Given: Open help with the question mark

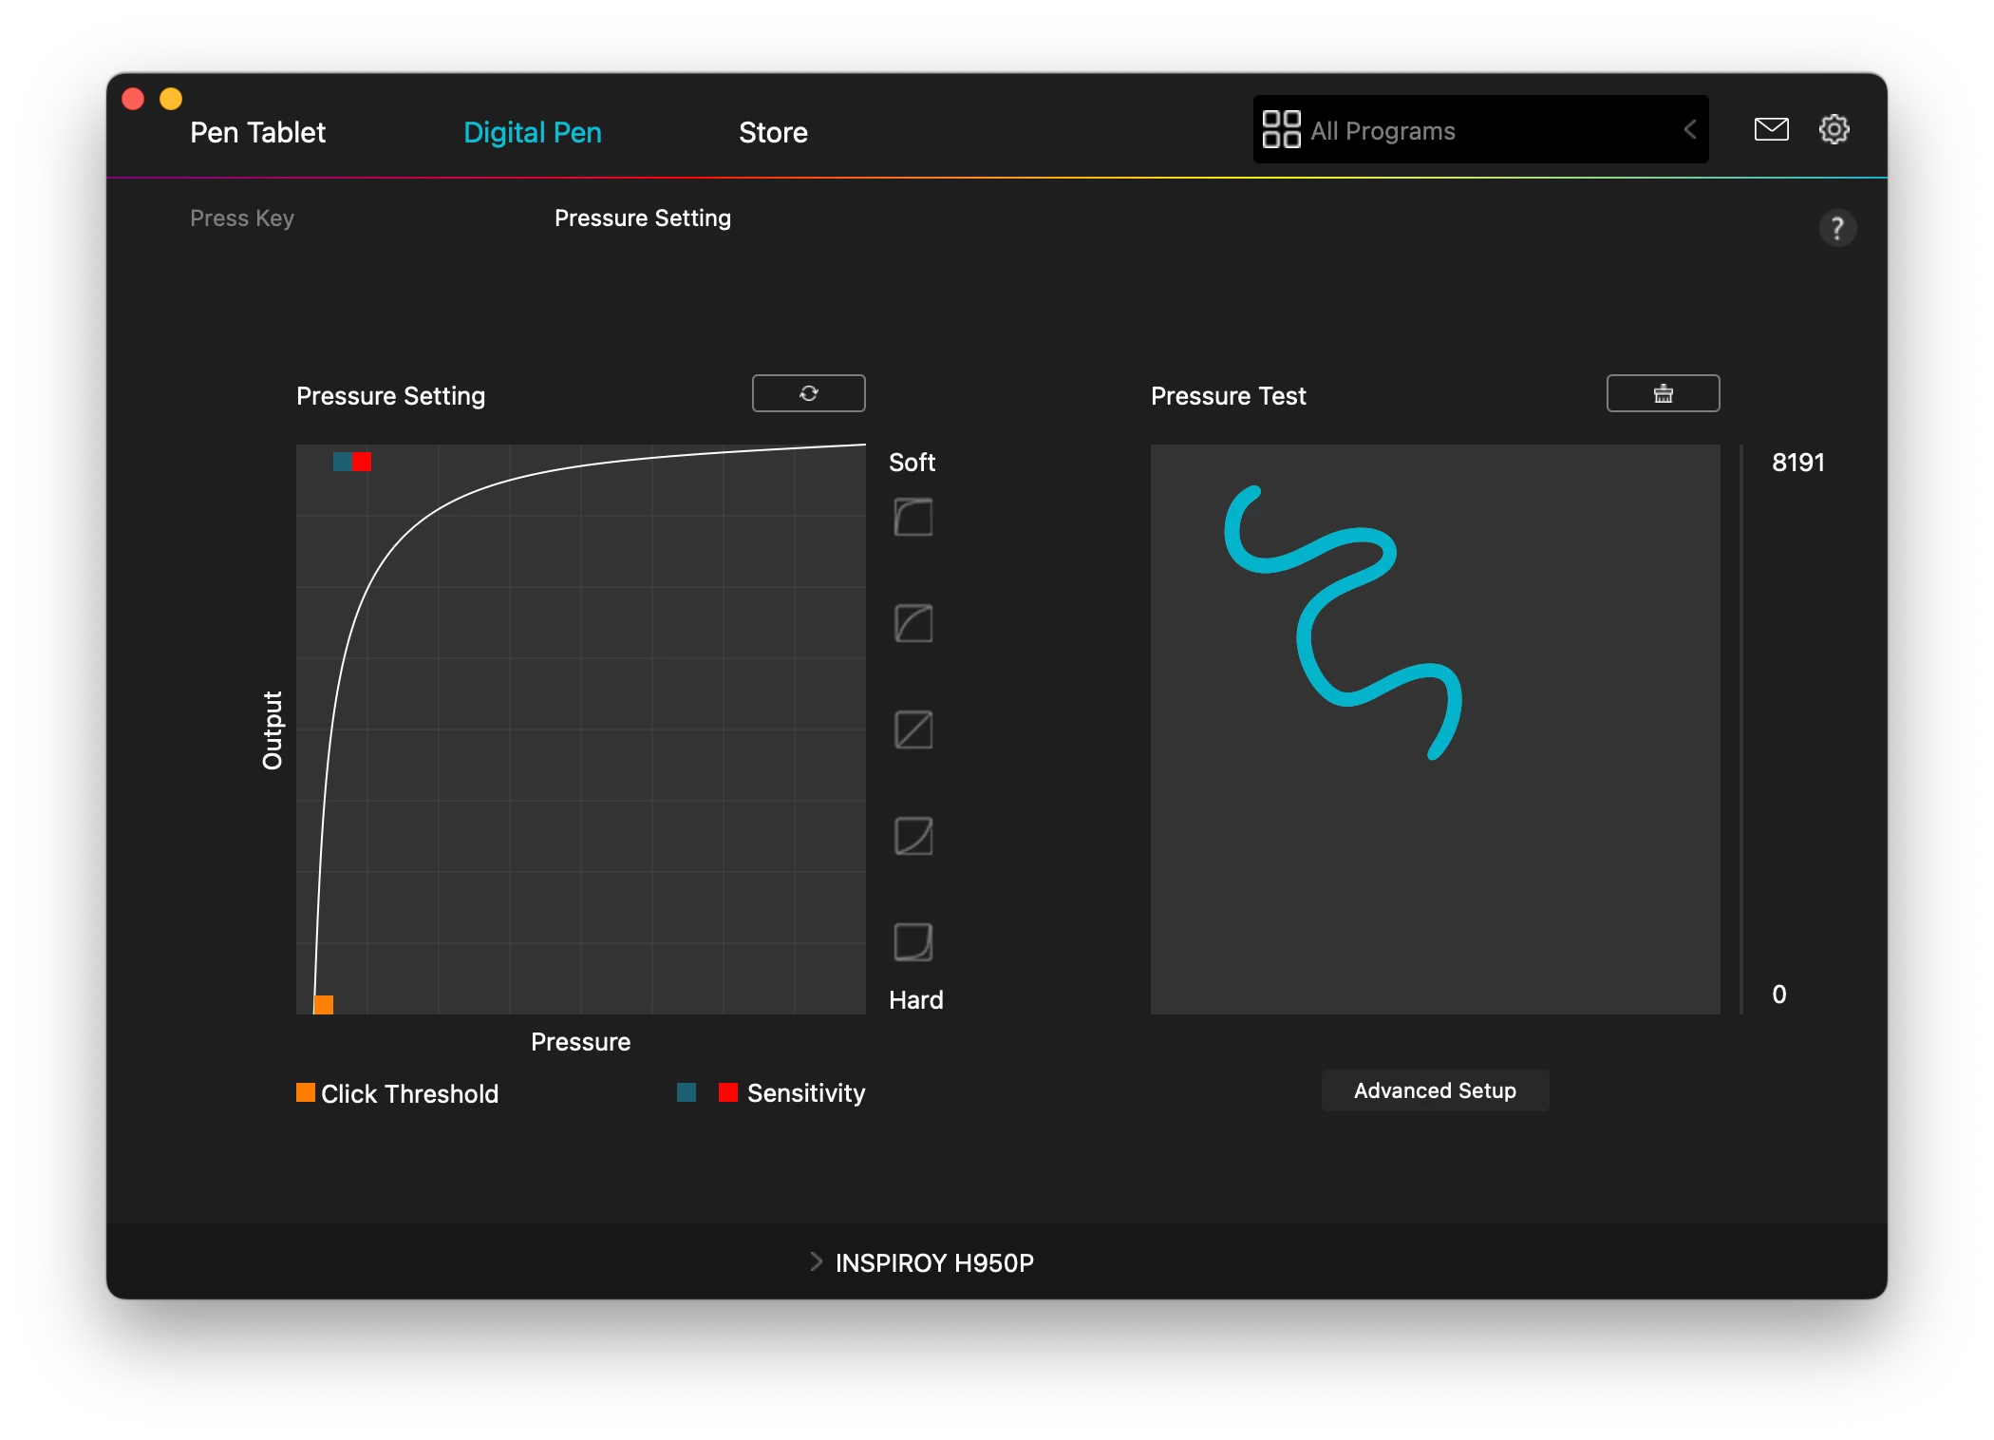Looking at the screenshot, I should pos(1837,228).
